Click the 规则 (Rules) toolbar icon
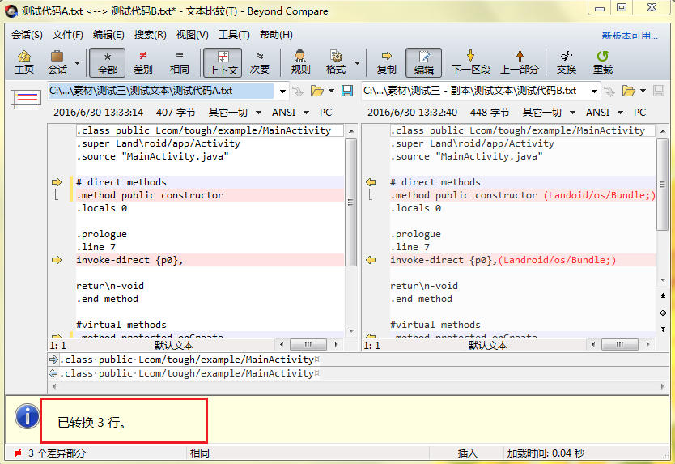Viewport: 675px width, 464px height. (300, 62)
